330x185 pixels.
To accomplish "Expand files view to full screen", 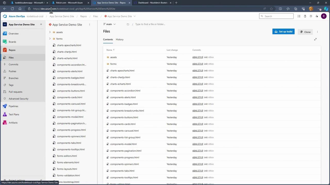I will (315, 39).
